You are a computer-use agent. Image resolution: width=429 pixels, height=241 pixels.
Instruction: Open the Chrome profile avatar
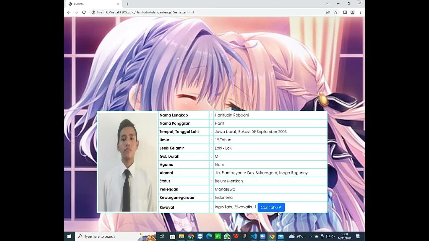(x=353, y=12)
